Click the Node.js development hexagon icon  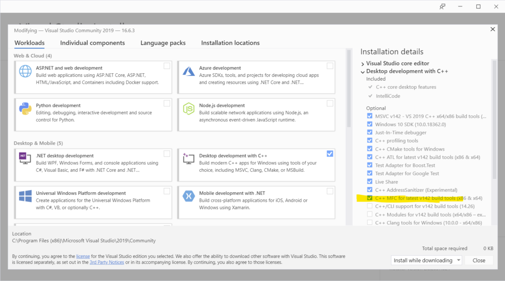(189, 109)
